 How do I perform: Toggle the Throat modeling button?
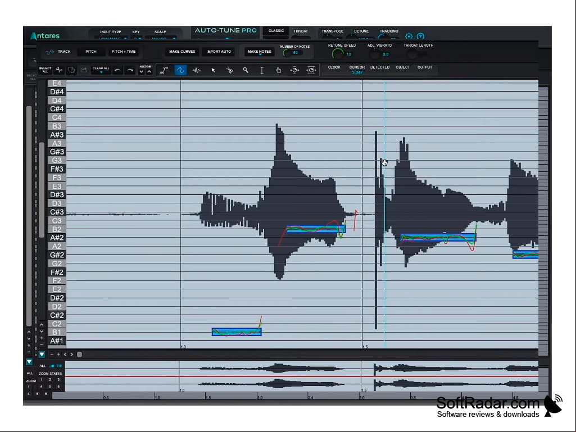[x=301, y=31]
